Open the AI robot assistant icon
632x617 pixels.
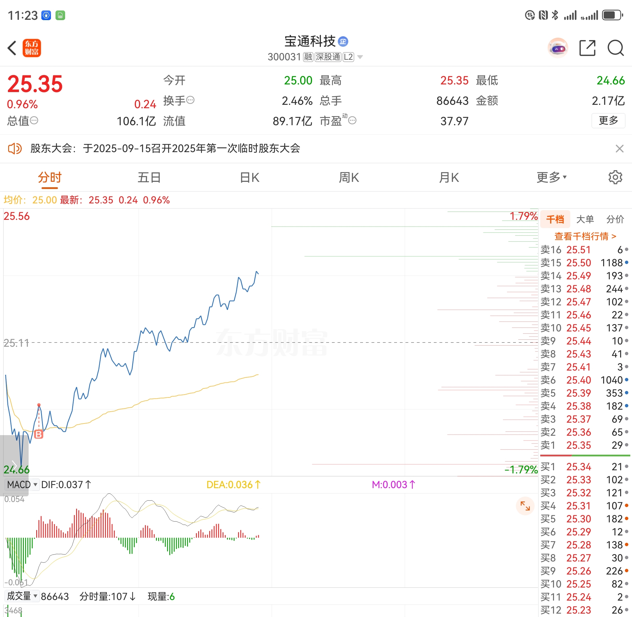click(x=558, y=48)
